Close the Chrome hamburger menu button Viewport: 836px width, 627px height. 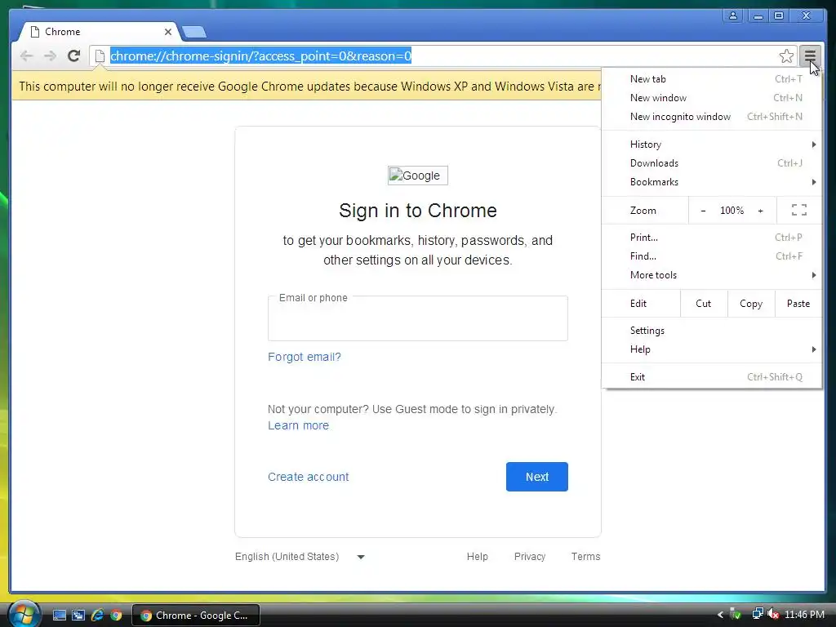(x=810, y=56)
